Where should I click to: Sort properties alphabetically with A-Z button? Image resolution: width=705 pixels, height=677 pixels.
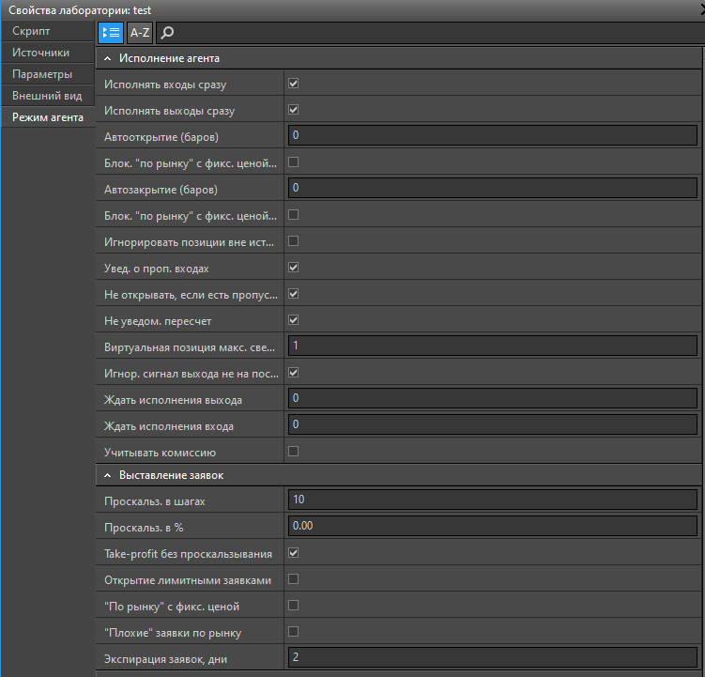click(x=140, y=32)
